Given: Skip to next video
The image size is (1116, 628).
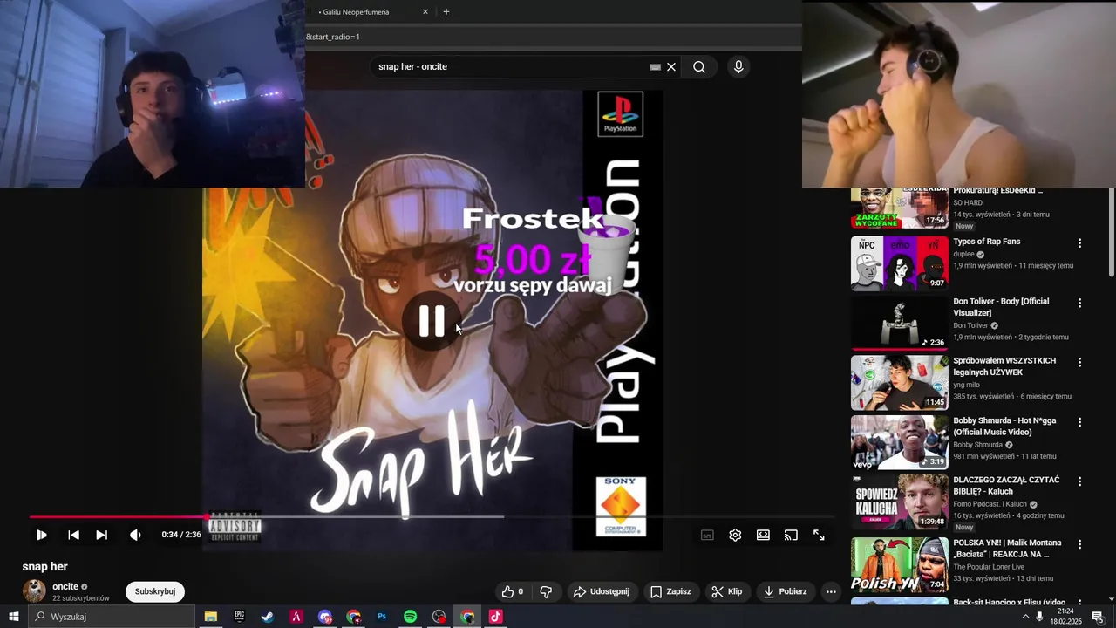Looking at the screenshot, I should click(x=101, y=535).
